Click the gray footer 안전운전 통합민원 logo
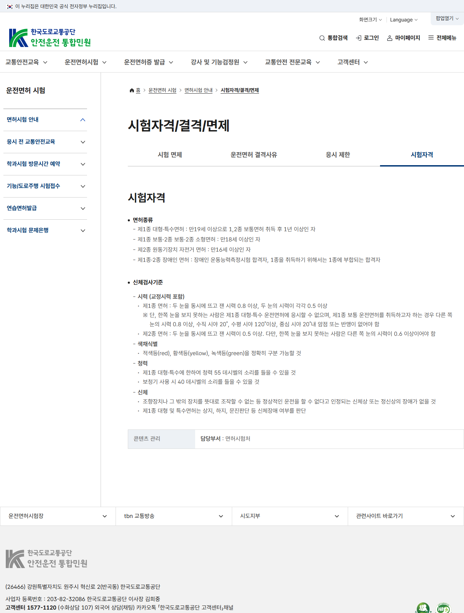 47,559
